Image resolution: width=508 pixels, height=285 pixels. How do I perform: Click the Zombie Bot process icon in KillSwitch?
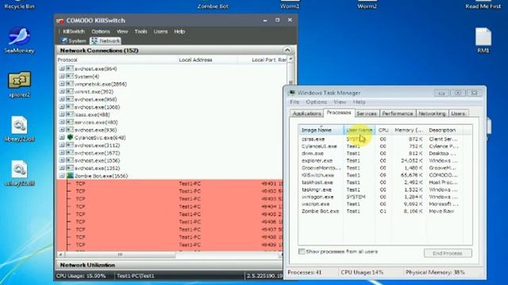[70, 176]
